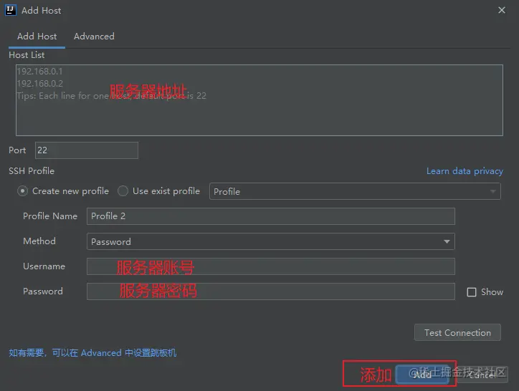Click the IntelliJ logo icon in title bar

pos(10,10)
